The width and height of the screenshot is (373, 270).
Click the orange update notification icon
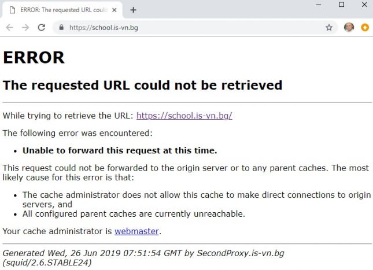click(365, 28)
